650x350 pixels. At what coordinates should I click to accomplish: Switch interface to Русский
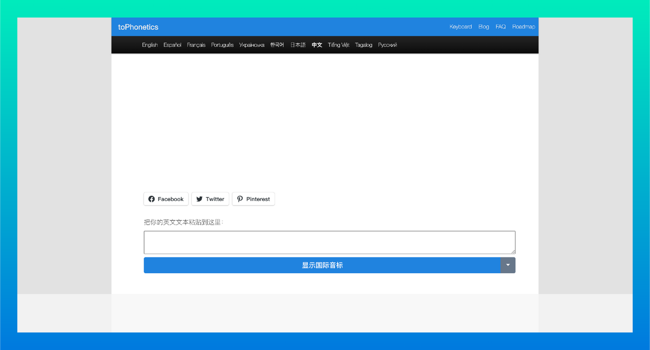coord(387,45)
